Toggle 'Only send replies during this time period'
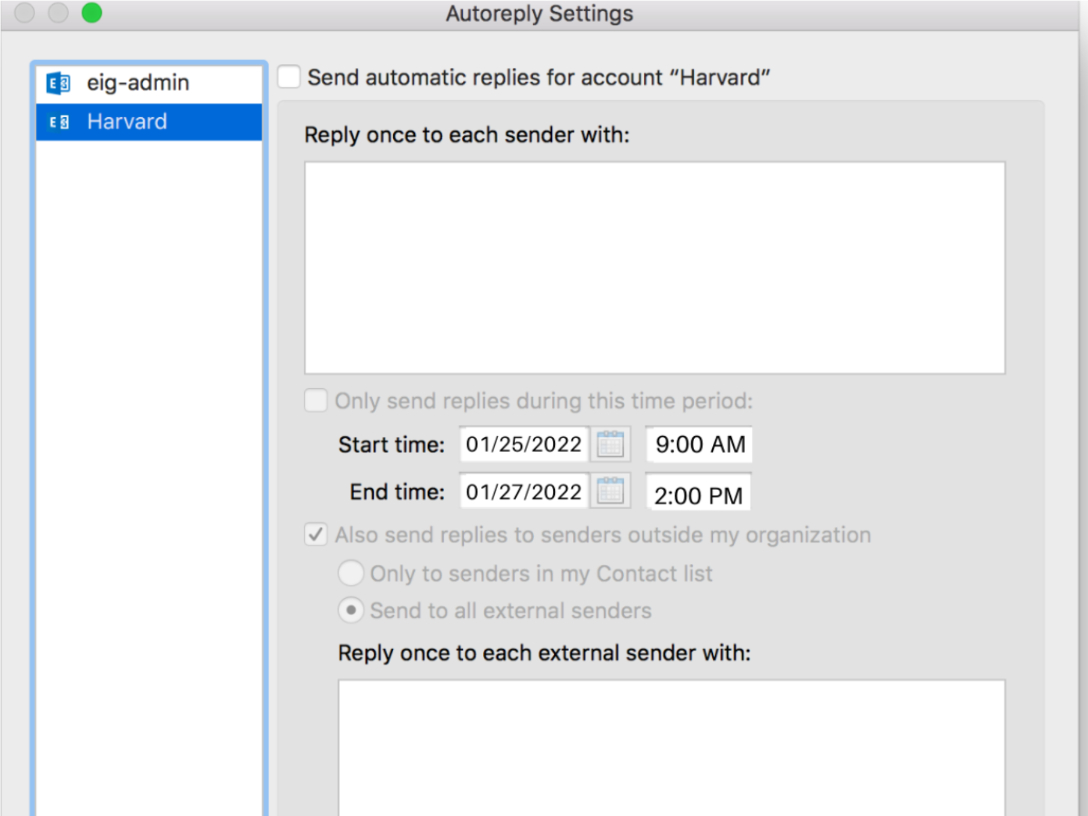Viewport: 1088px width, 816px height. (x=316, y=400)
